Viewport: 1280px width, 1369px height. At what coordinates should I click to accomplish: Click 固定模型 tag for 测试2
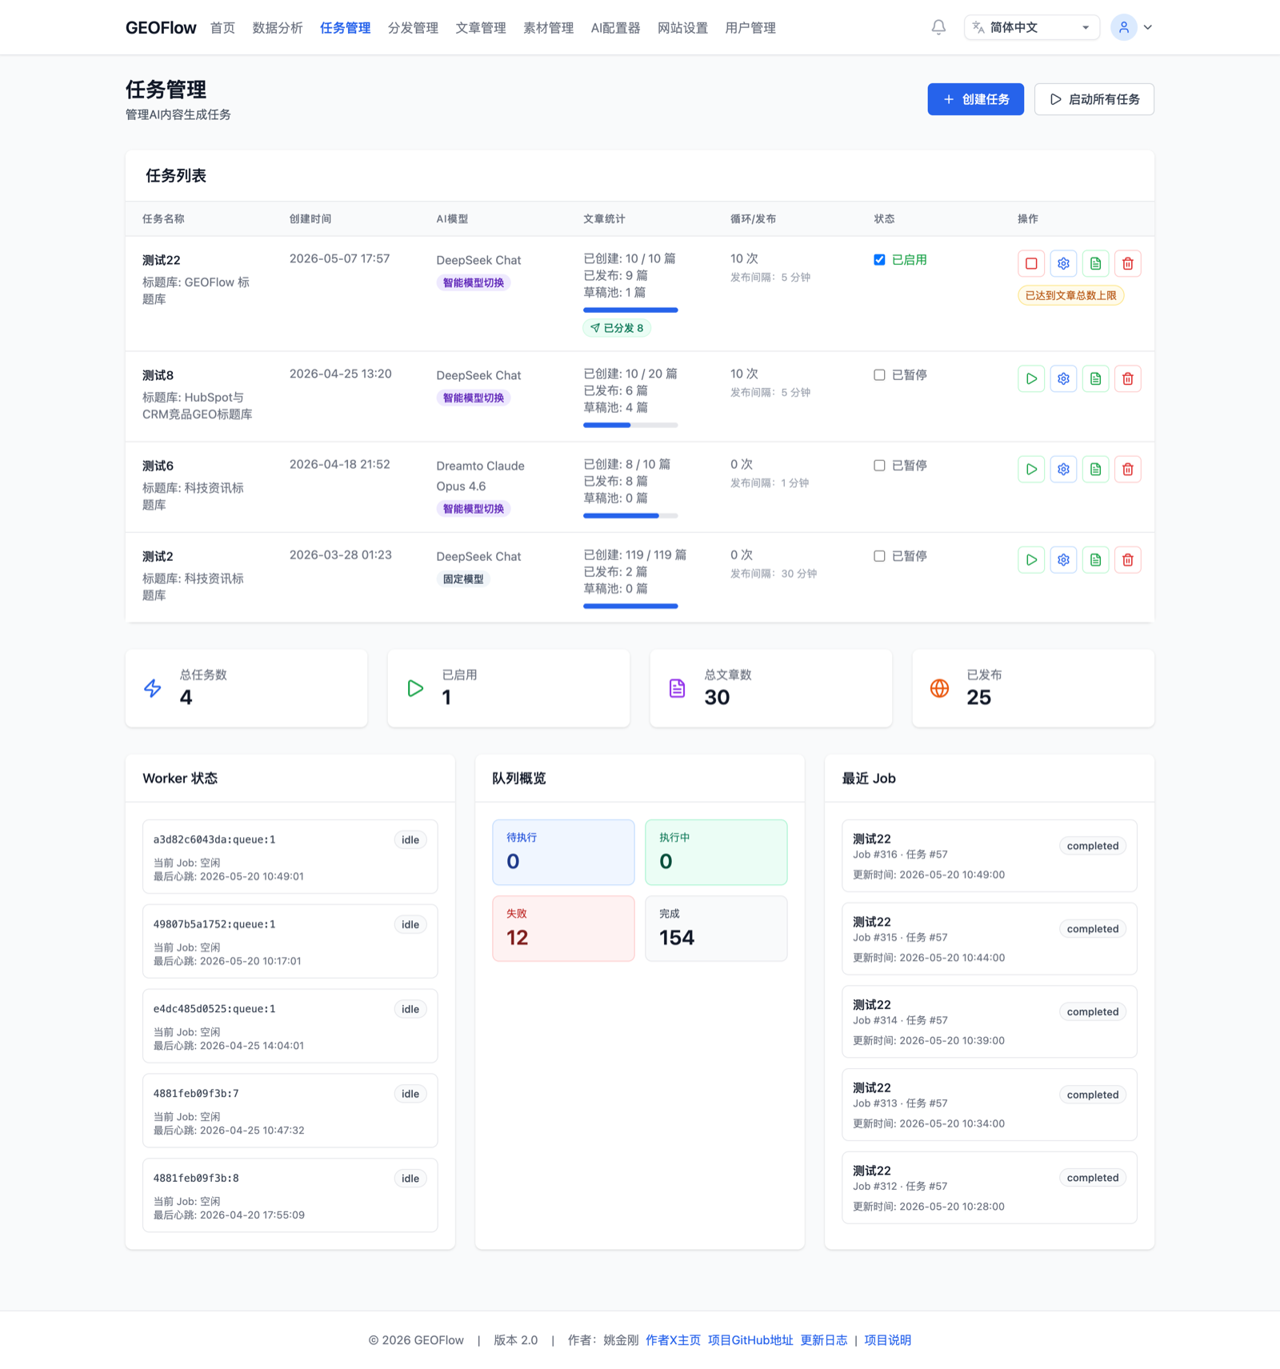pos(463,579)
